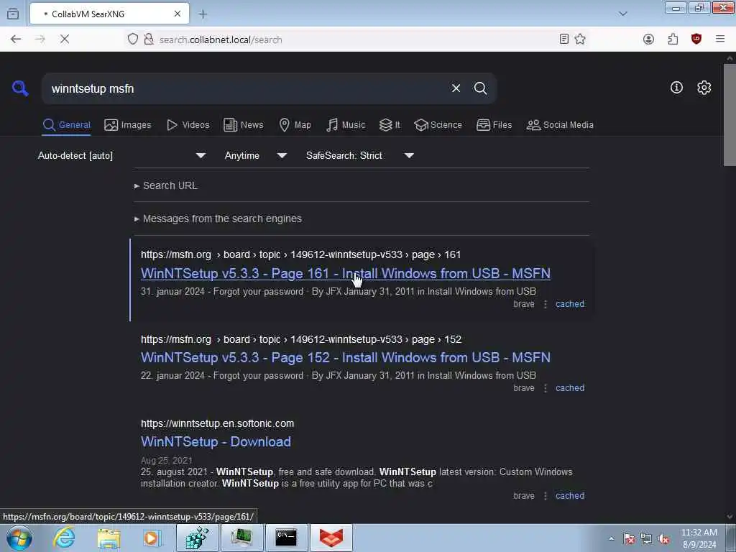Viewport: 736px width, 552px height.
Task: Open the Auto-detect language dropdown
Action: tap(121, 155)
